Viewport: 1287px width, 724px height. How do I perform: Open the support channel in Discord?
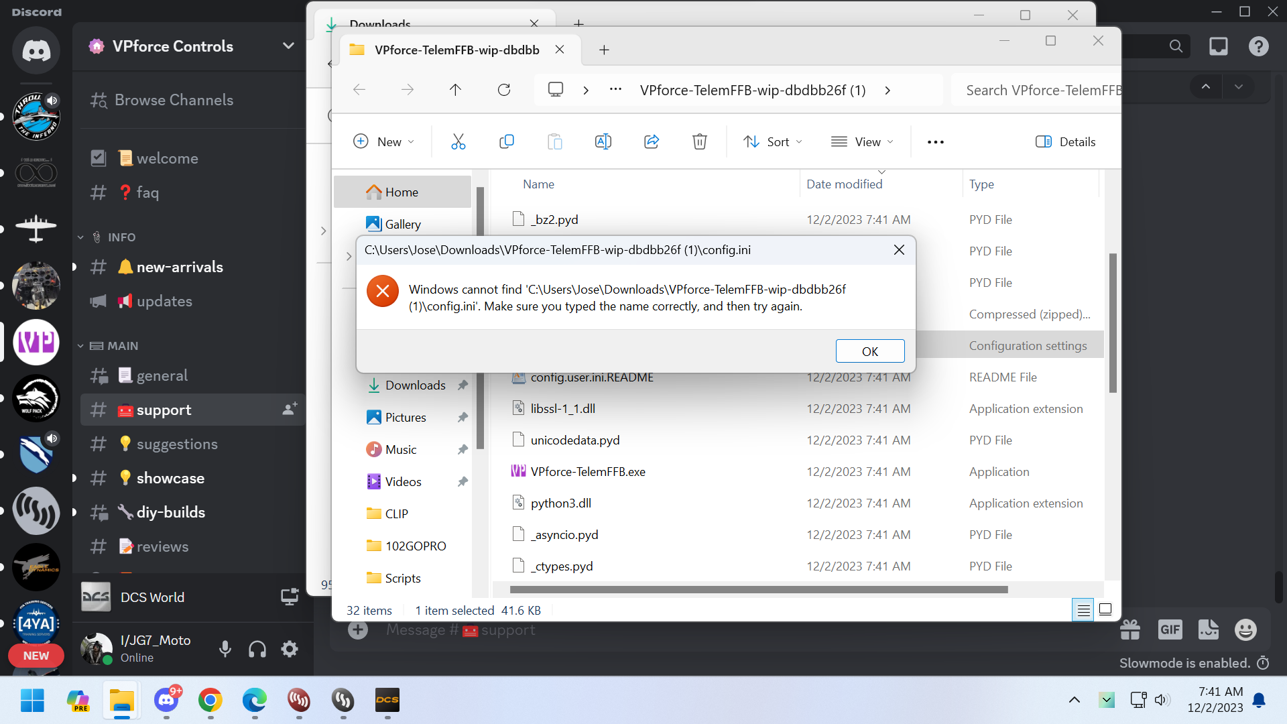coord(164,410)
